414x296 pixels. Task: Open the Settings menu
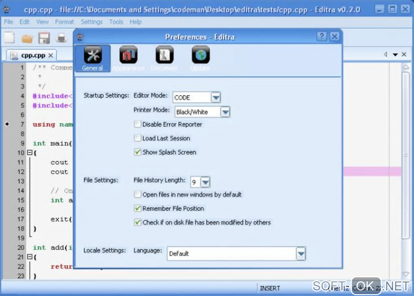click(x=92, y=22)
